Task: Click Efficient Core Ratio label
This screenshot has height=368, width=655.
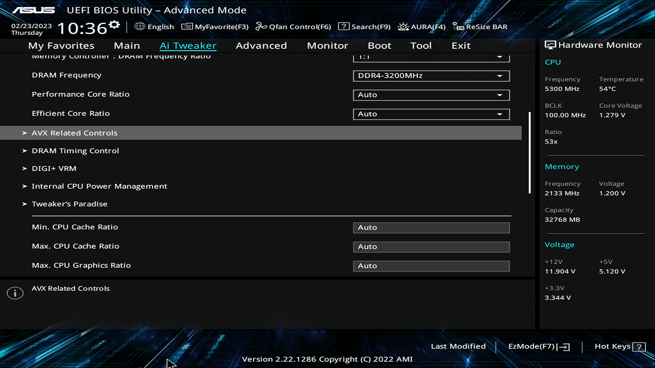Action: [x=71, y=113]
